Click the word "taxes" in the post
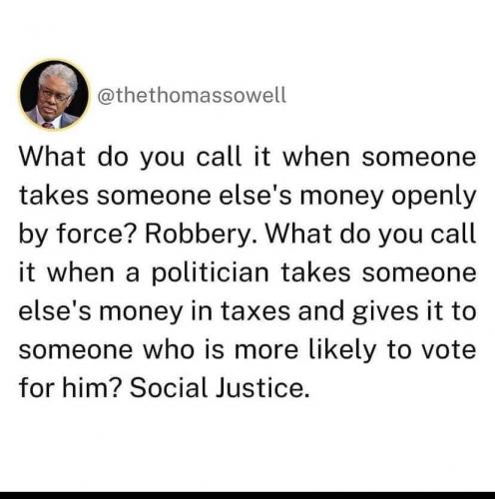The image size is (495, 499). point(255,311)
